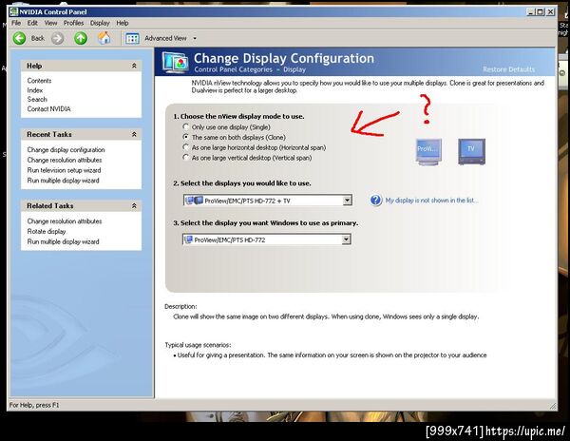
Task: Click Change display configuration in Recent Tasks
Action: tap(66, 150)
